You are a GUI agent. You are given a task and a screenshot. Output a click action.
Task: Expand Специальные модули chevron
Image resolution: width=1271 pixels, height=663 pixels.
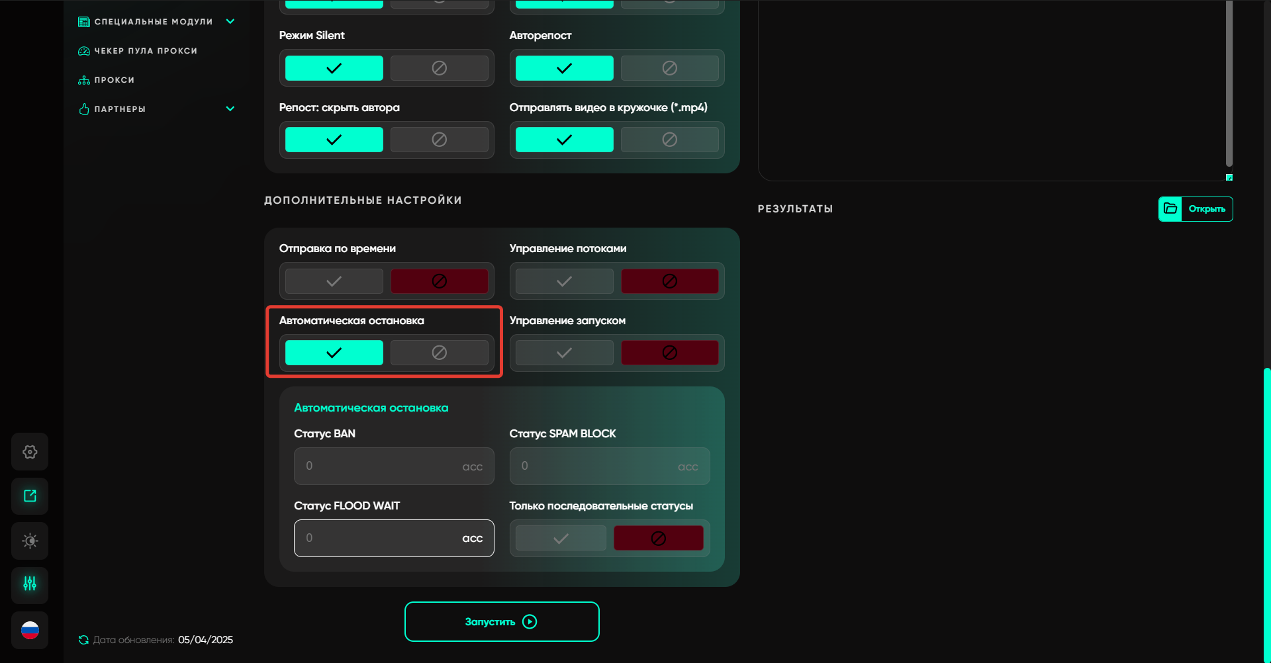click(x=230, y=22)
